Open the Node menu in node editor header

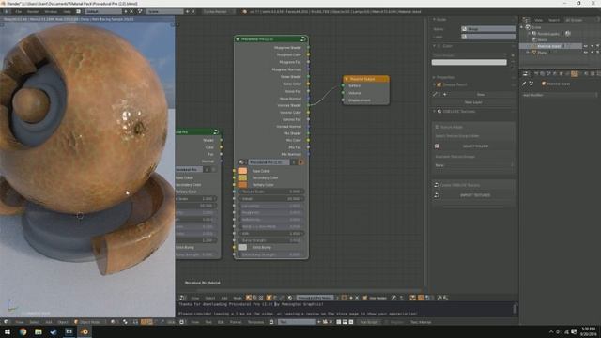point(238,298)
